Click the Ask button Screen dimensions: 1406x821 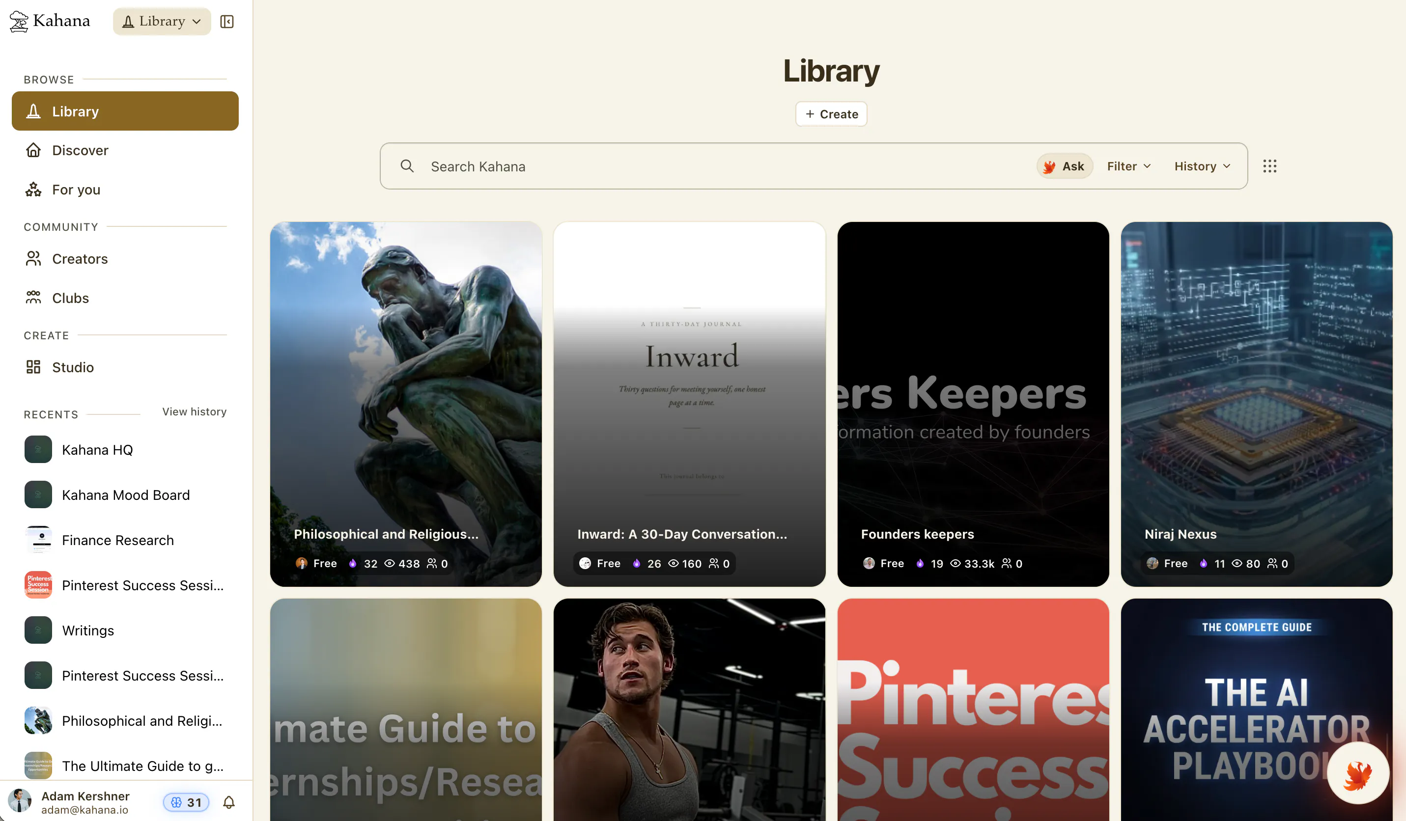(1064, 166)
